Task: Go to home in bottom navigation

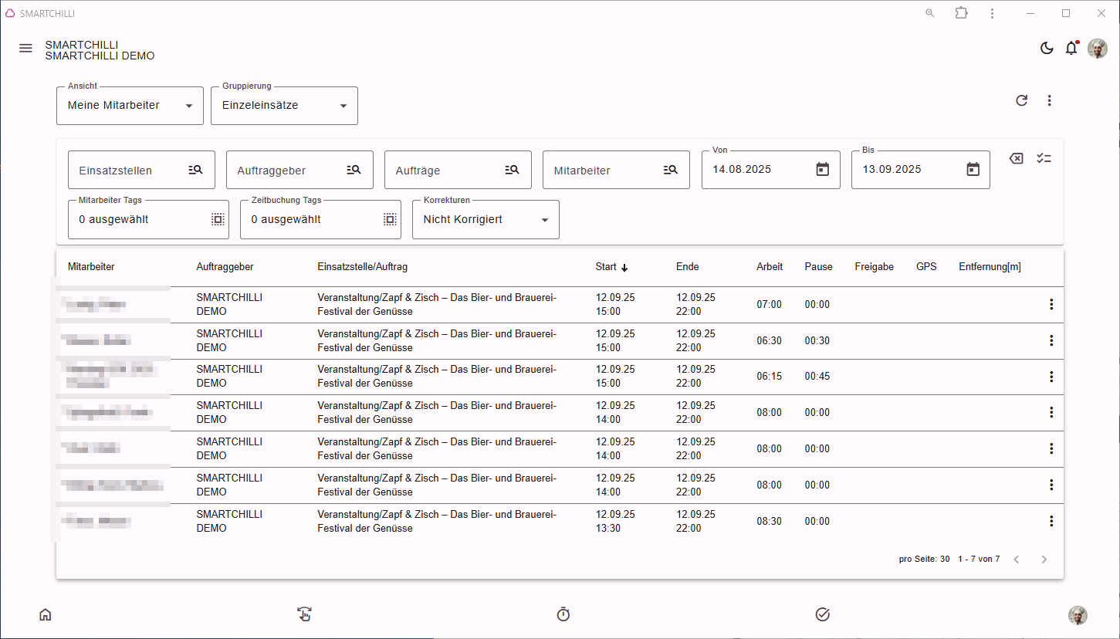Action: (x=46, y=614)
